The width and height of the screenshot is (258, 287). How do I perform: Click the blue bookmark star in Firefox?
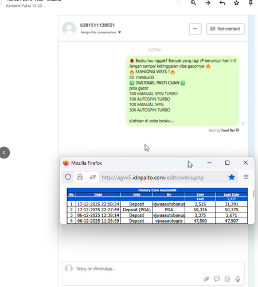[232, 177]
